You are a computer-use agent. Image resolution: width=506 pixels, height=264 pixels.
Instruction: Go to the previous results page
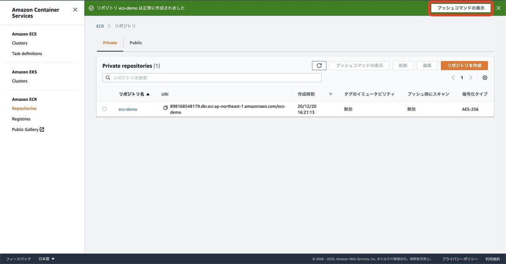click(x=453, y=78)
